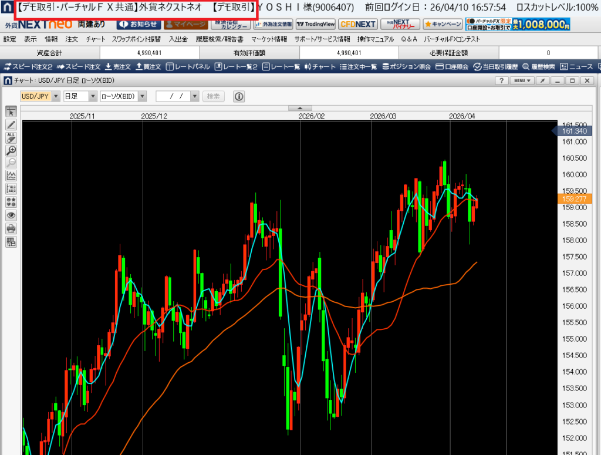The height and width of the screenshot is (455, 601).
Task: Click the TradingView button in header
Action: (x=315, y=24)
